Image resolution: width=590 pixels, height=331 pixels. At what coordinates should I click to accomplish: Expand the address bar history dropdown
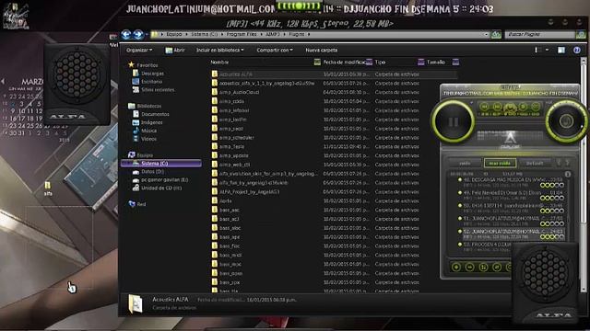point(486,34)
